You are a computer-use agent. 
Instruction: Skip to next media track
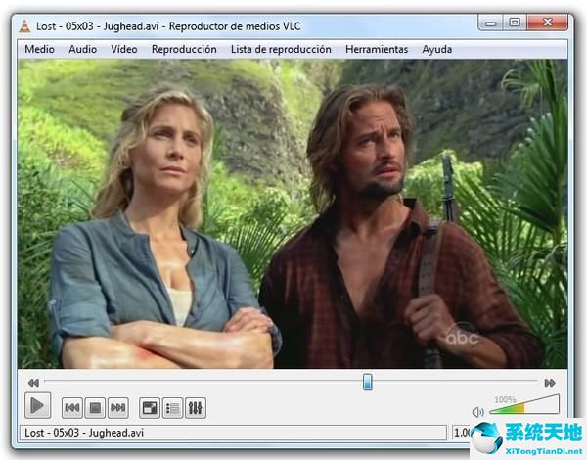(118, 407)
